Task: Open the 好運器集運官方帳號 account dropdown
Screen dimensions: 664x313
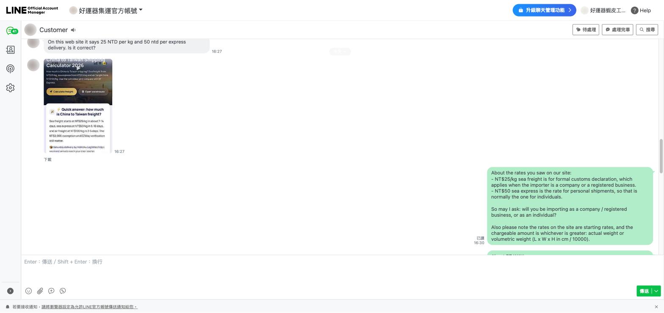Action: [x=106, y=10]
